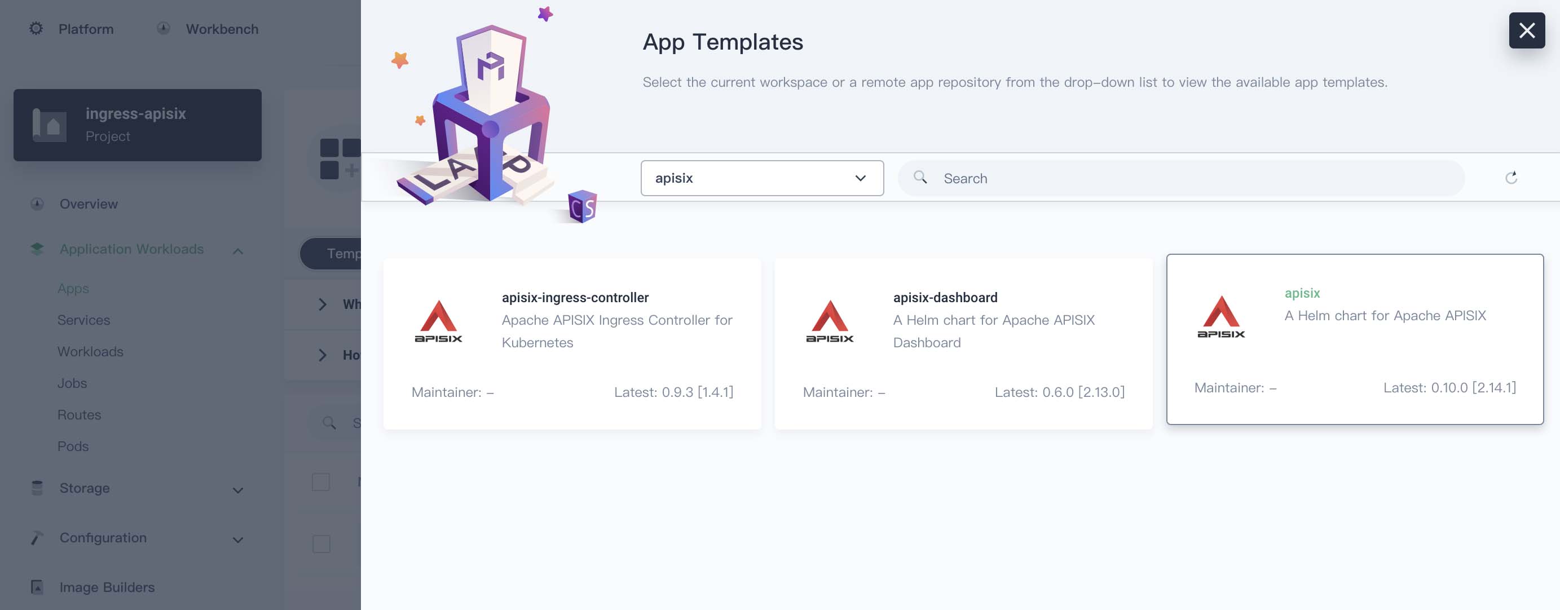Viewport: 1560px width, 610px height.
Task: Select the apisix Helm chart card
Action: pyautogui.click(x=1354, y=339)
